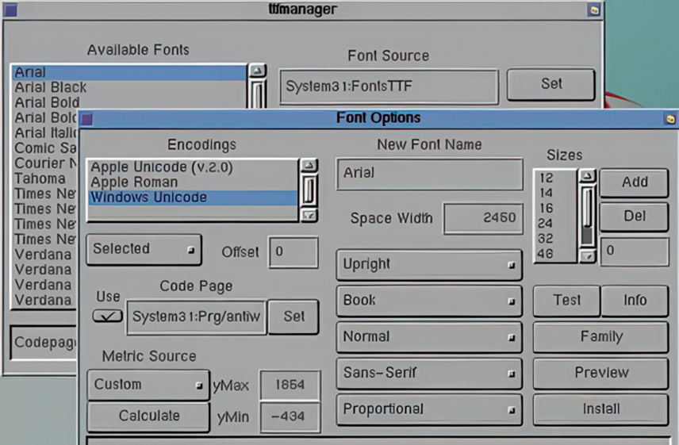679x445 pixels.
Task: Click the New Font Name field
Action: 429,174
